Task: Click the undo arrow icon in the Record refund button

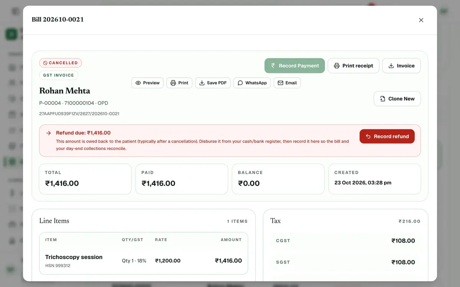Action: (x=368, y=136)
